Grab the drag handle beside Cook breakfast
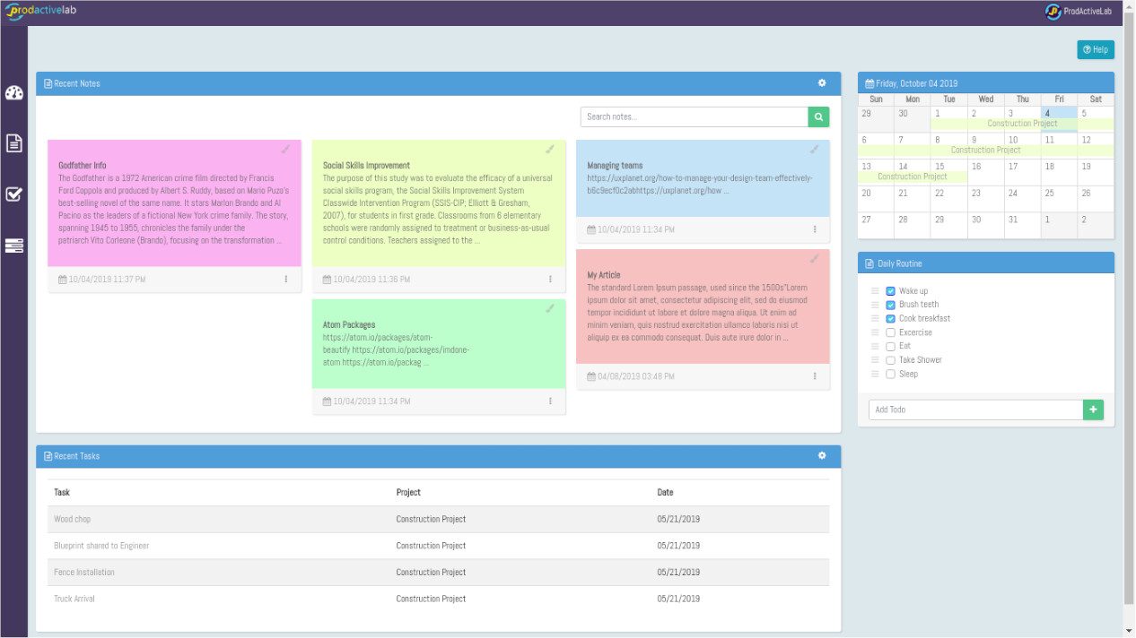The height and width of the screenshot is (638, 1136). click(875, 319)
